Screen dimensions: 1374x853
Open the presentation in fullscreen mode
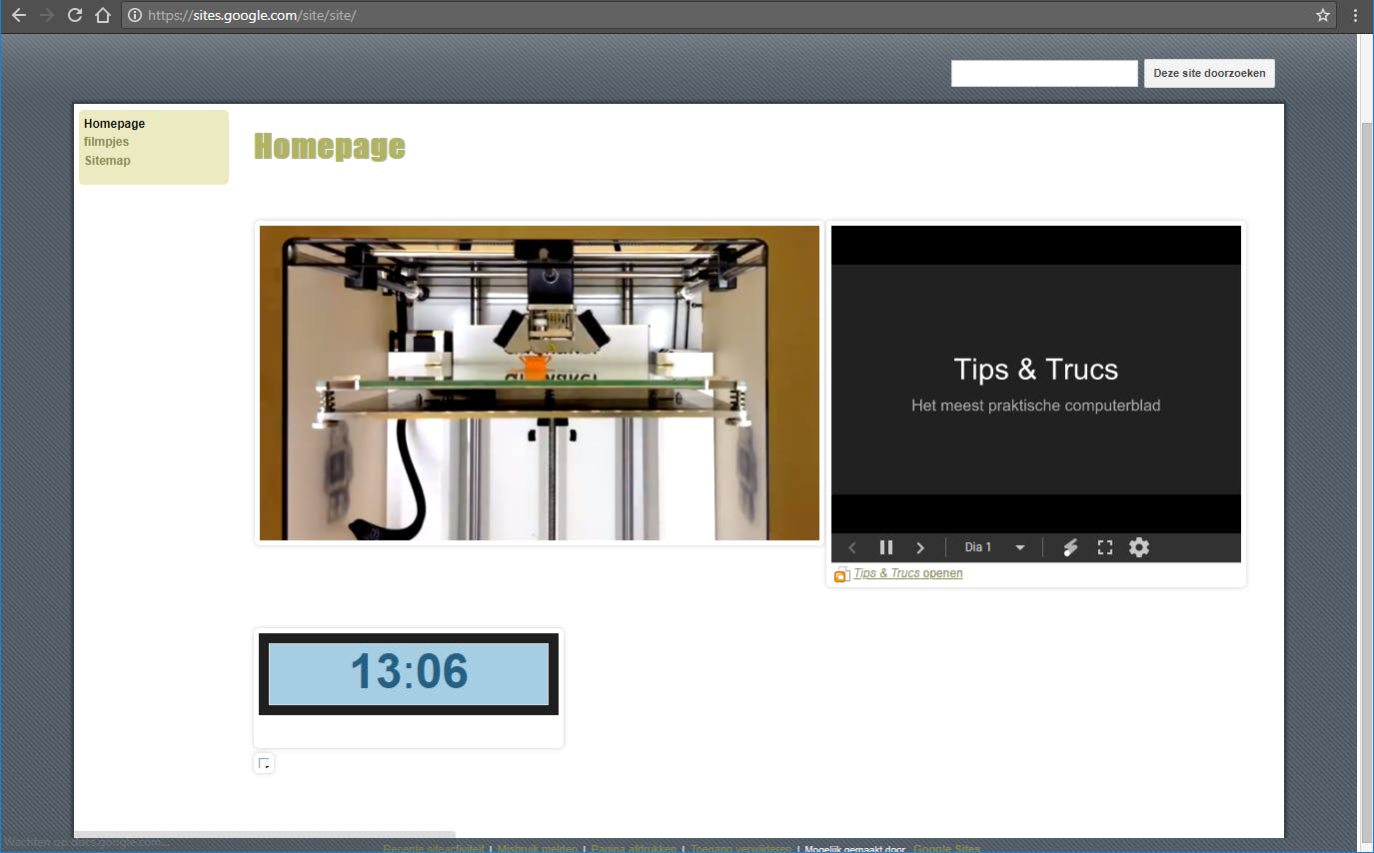click(1104, 547)
